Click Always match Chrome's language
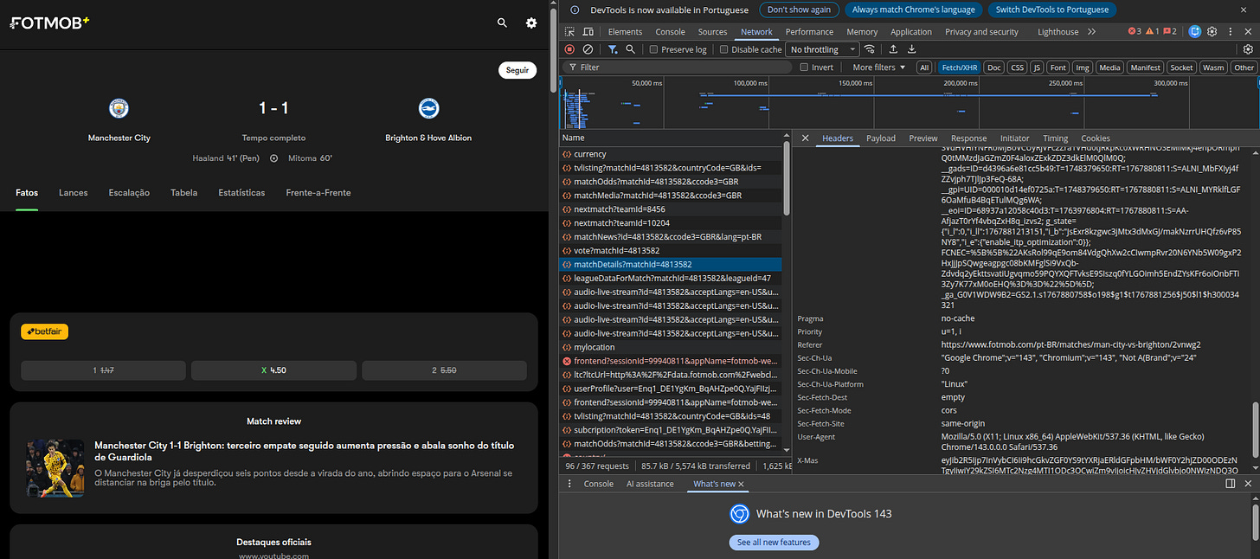 click(913, 10)
